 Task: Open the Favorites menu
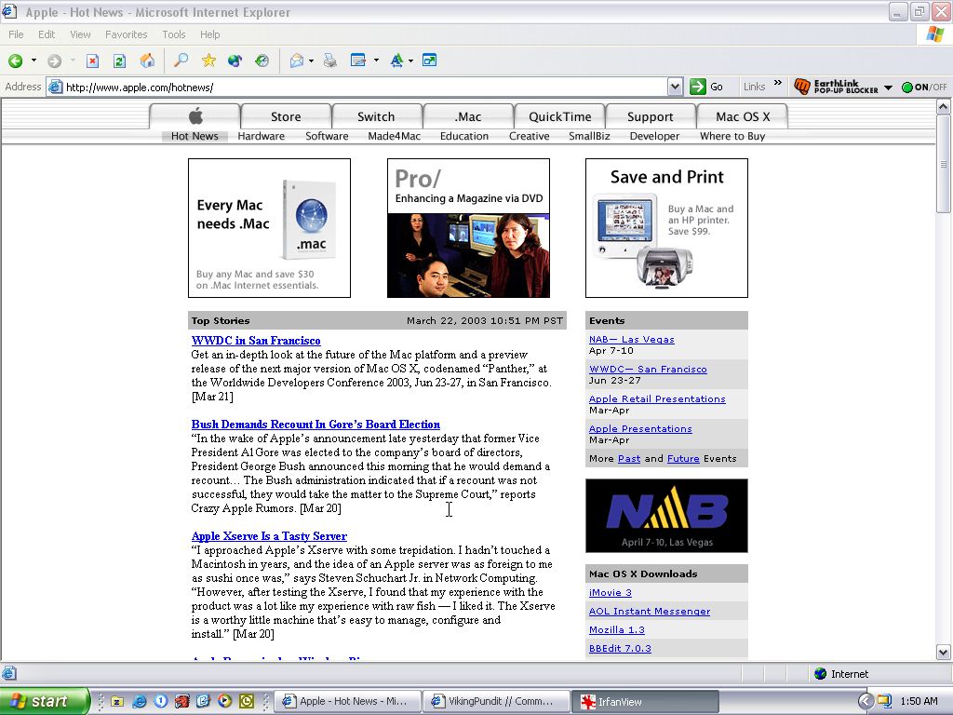(x=126, y=34)
